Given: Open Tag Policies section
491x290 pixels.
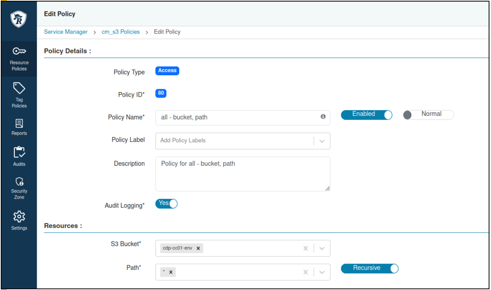Looking at the screenshot, I should [19, 95].
